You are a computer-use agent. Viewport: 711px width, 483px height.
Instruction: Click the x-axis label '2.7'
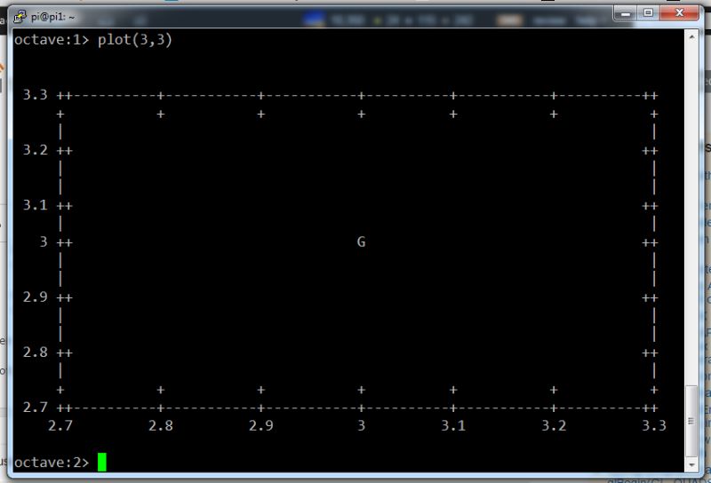[60, 426]
